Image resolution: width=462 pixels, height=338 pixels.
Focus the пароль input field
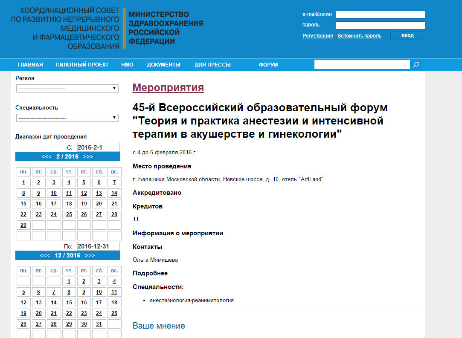point(381,25)
